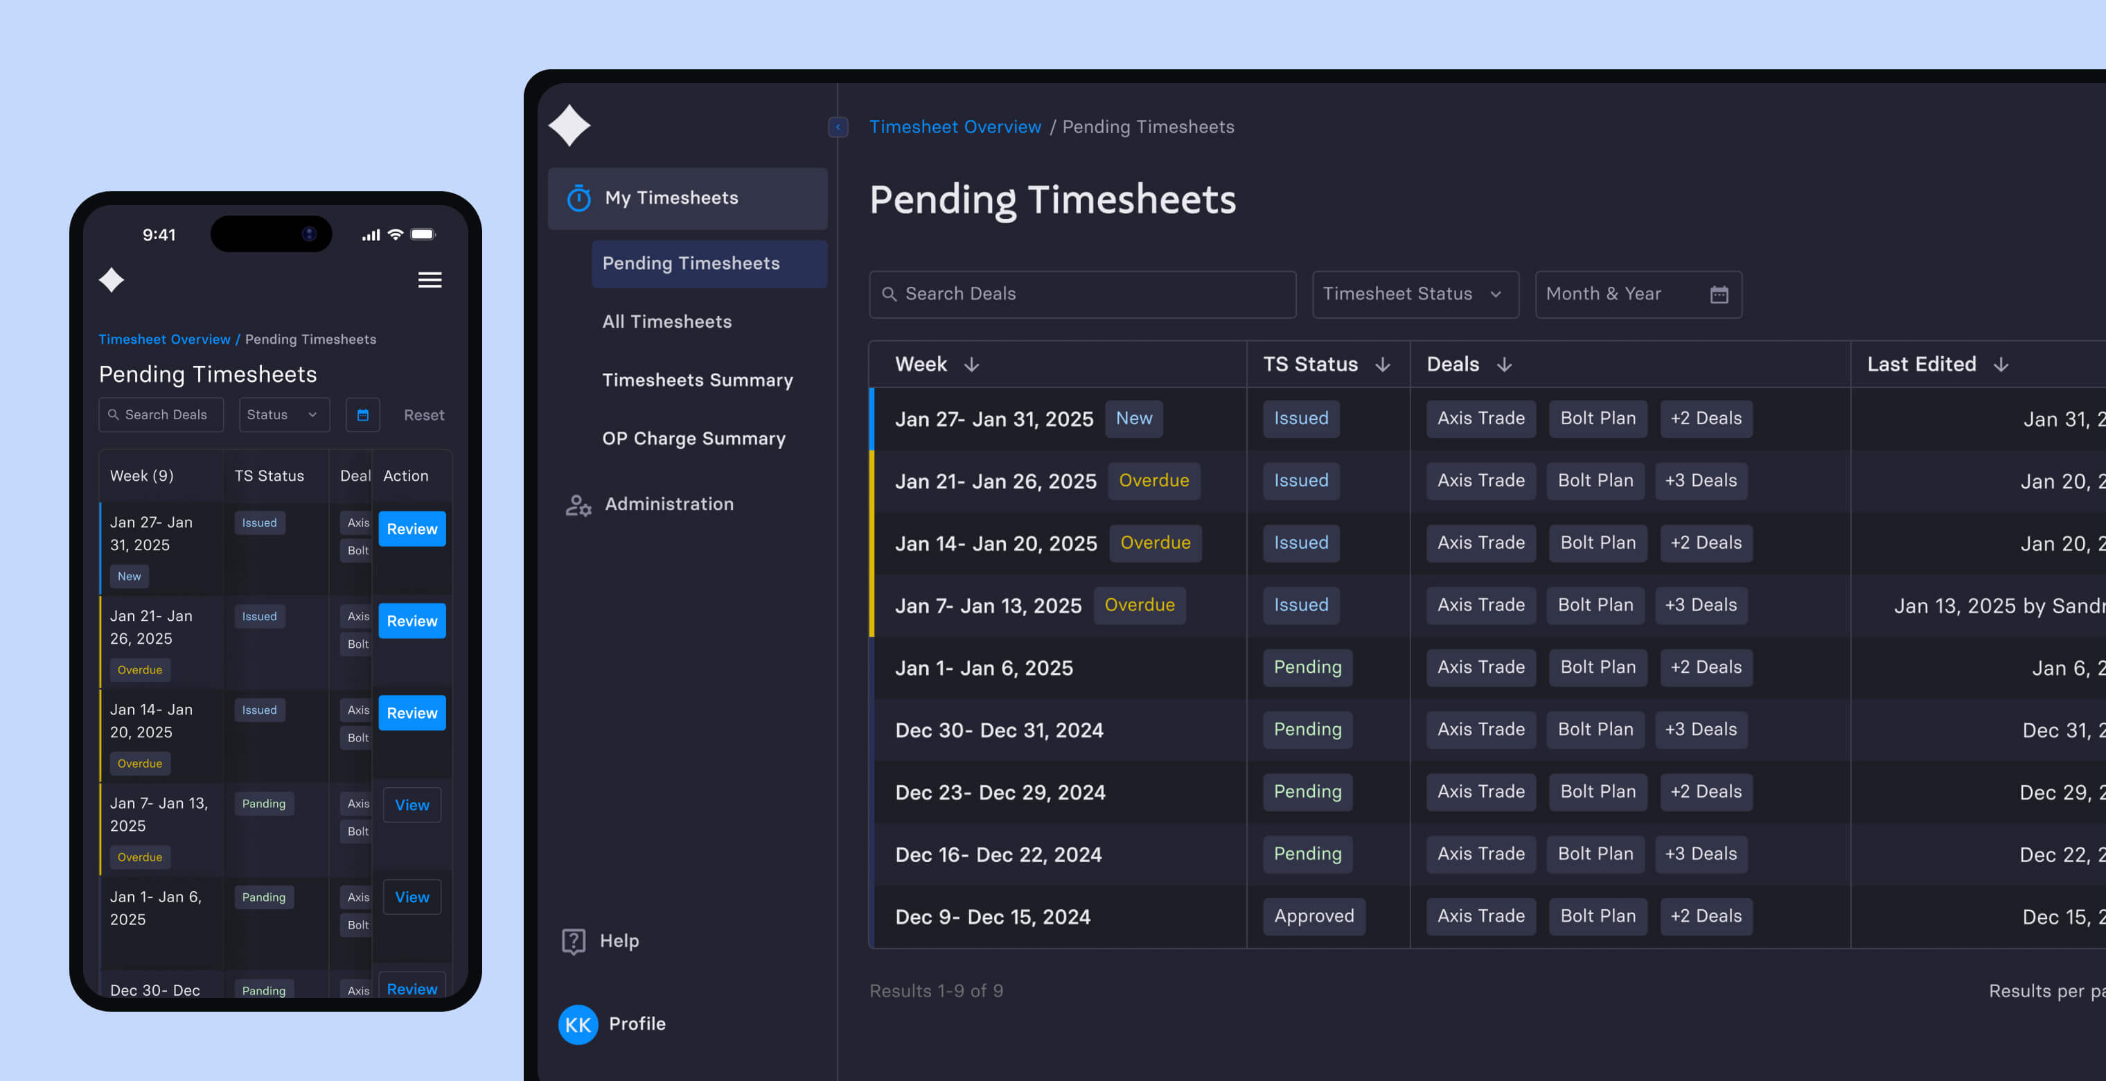Sort by the Last Edited column arrow
This screenshot has width=2106, height=1081.
[2001, 364]
